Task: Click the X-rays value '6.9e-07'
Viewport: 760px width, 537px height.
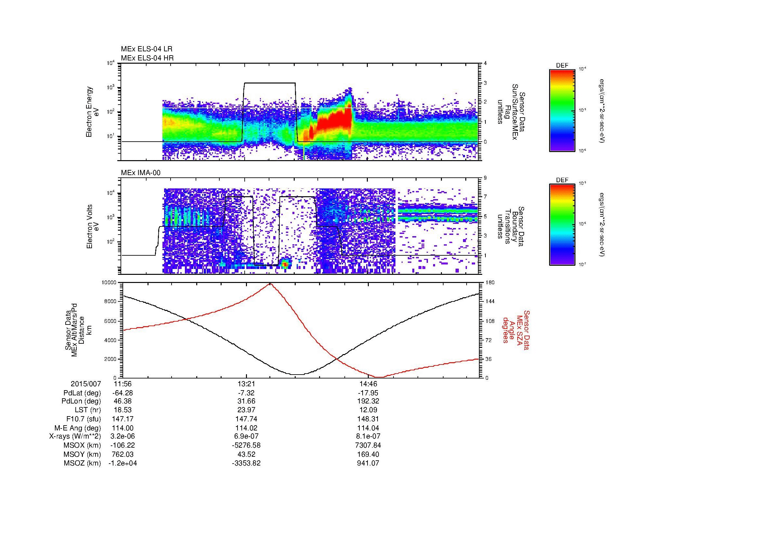Action: (246, 436)
